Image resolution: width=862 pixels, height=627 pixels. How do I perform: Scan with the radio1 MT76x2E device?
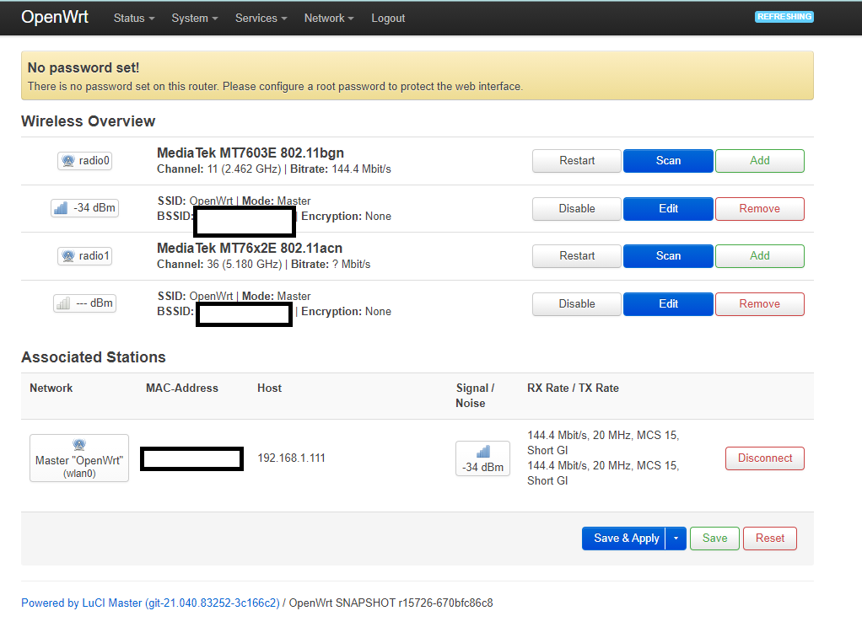[x=668, y=256]
